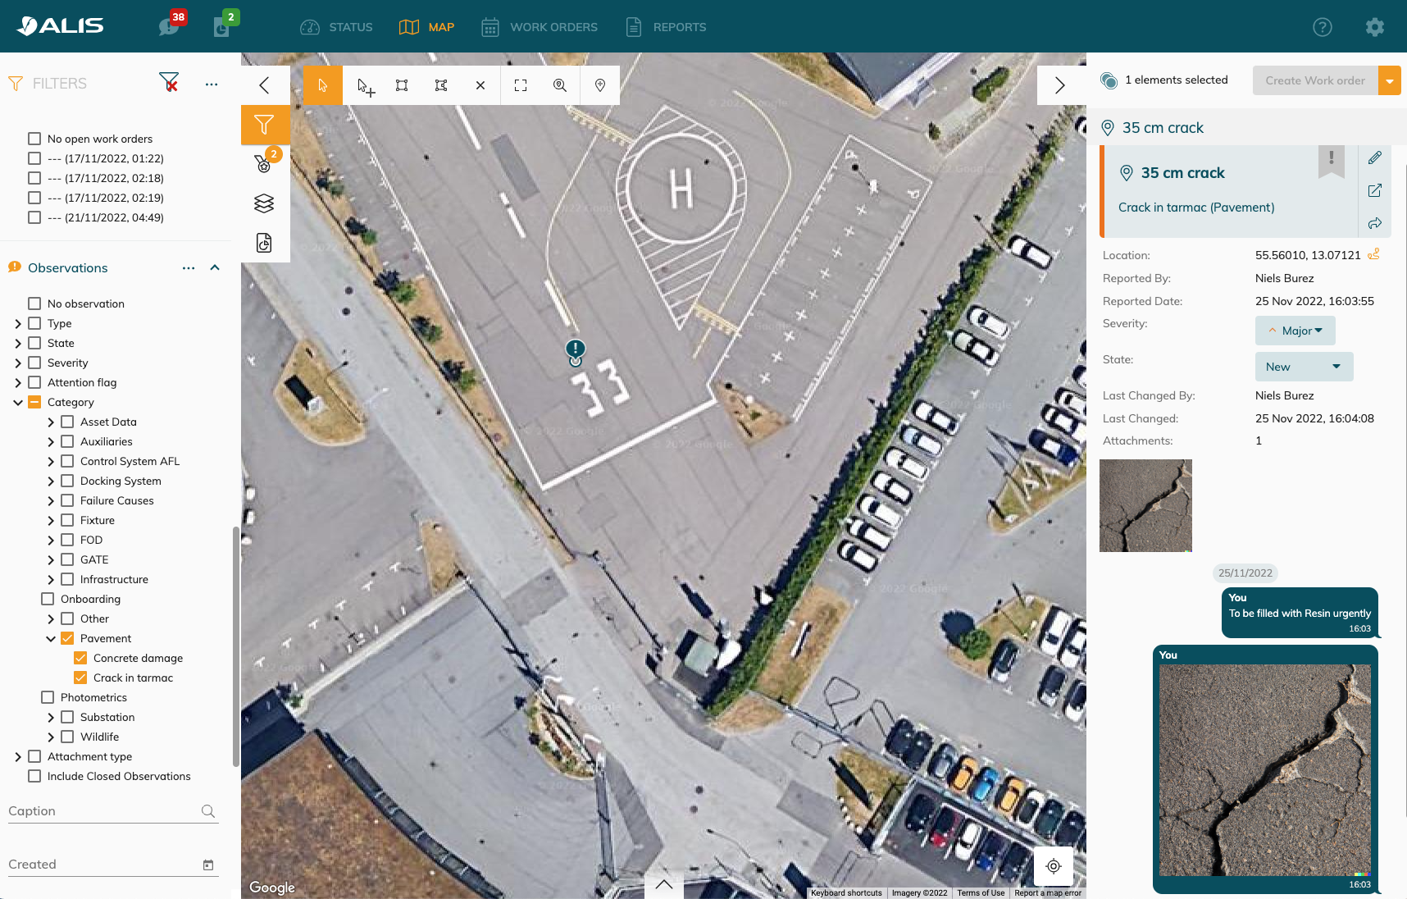
Task: Click the clear filters funnel icon
Action: coord(169,82)
